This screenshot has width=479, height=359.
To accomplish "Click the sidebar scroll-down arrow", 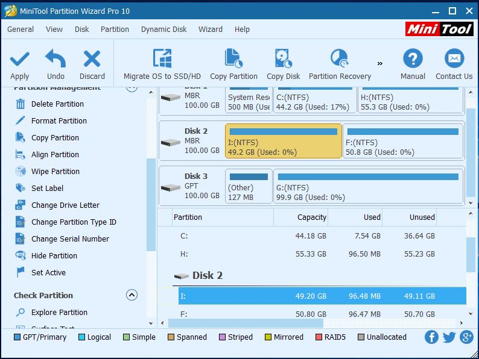I will coord(151,323).
